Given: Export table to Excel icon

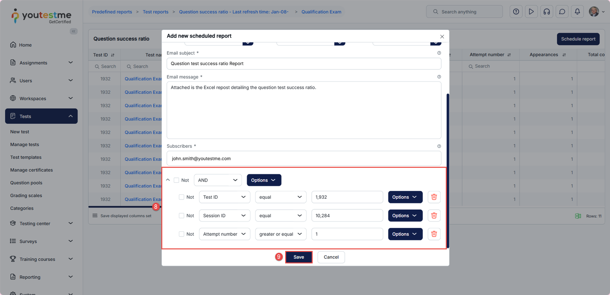Looking at the screenshot, I should coord(578,216).
